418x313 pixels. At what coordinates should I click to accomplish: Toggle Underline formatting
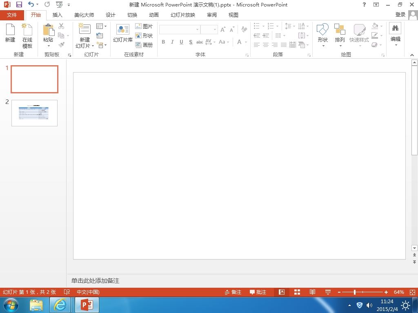click(x=182, y=42)
